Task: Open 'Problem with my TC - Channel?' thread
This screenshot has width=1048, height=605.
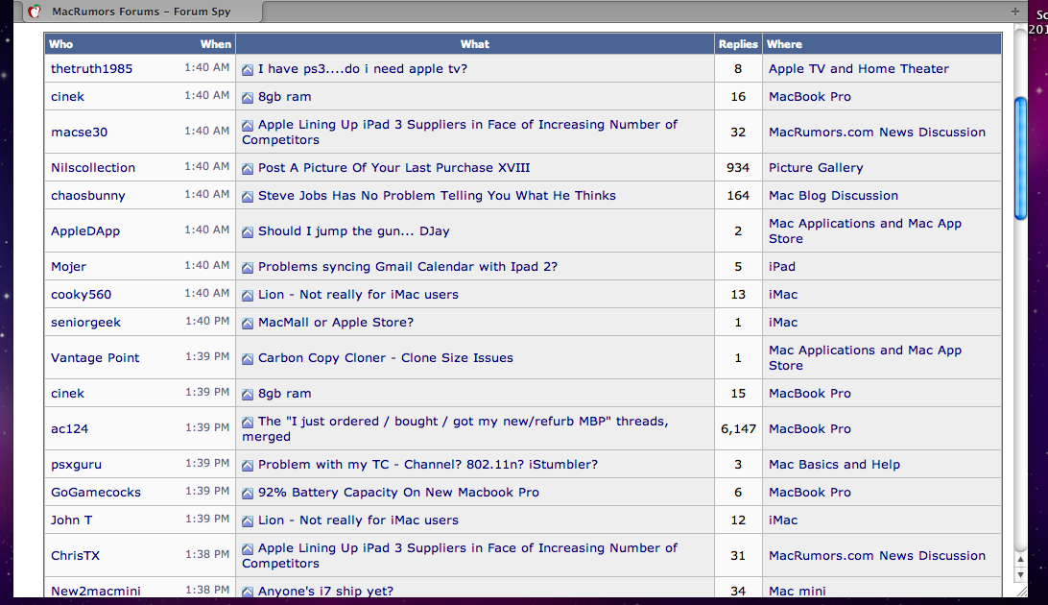Action: 428,465
